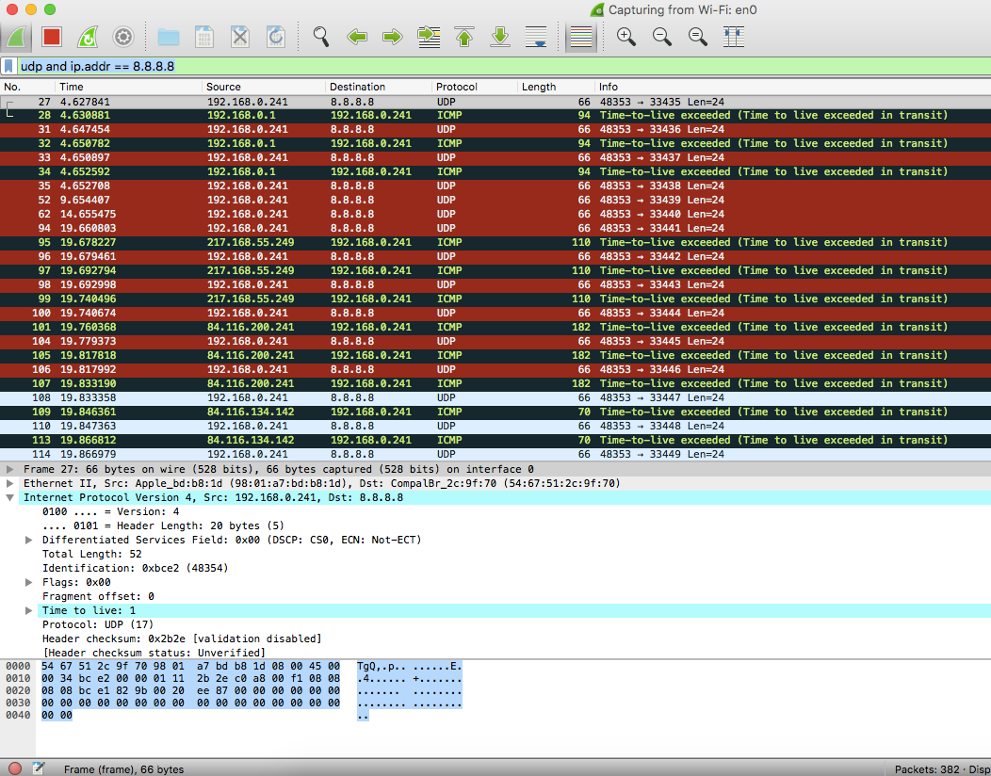Zoom in on packet text

[625, 37]
